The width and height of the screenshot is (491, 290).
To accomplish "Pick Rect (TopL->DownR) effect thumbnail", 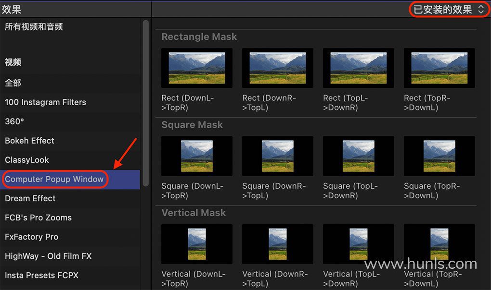I will pyautogui.click(x=359, y=68).
